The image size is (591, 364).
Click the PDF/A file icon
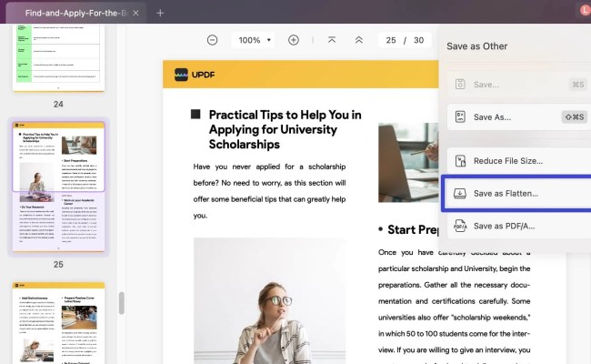[460, 226]
